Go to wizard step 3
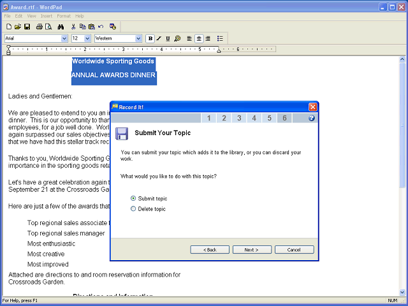Viewport: 408px width, 306px height. click(x=239, y=118)
